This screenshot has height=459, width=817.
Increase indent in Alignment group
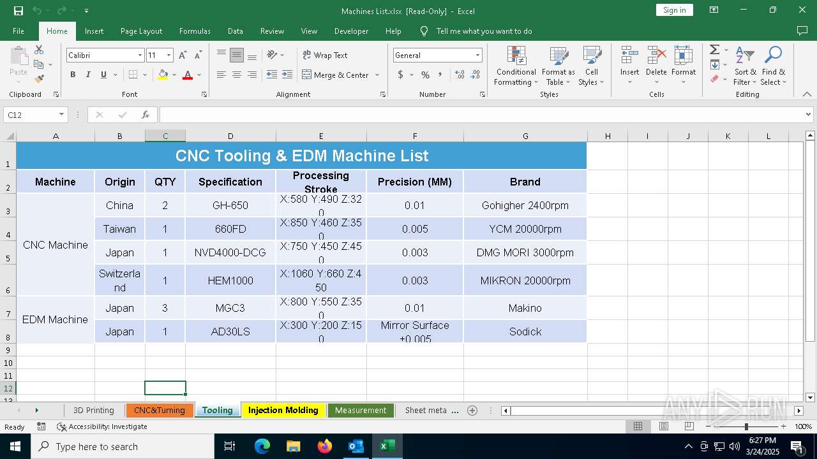pyautogui.click(x=287, y=75)
